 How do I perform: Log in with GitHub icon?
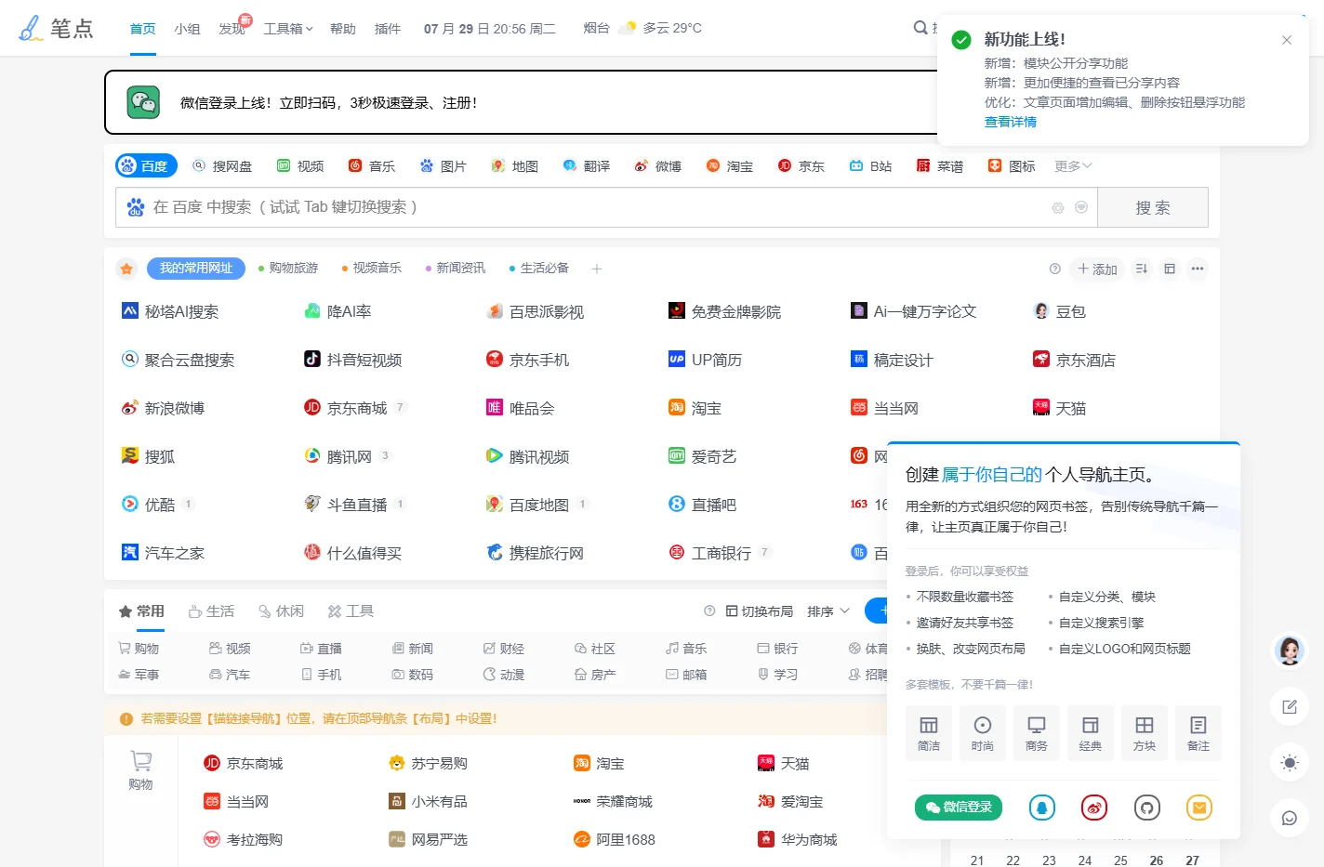pyautogui.click(x=1147, y=808)
